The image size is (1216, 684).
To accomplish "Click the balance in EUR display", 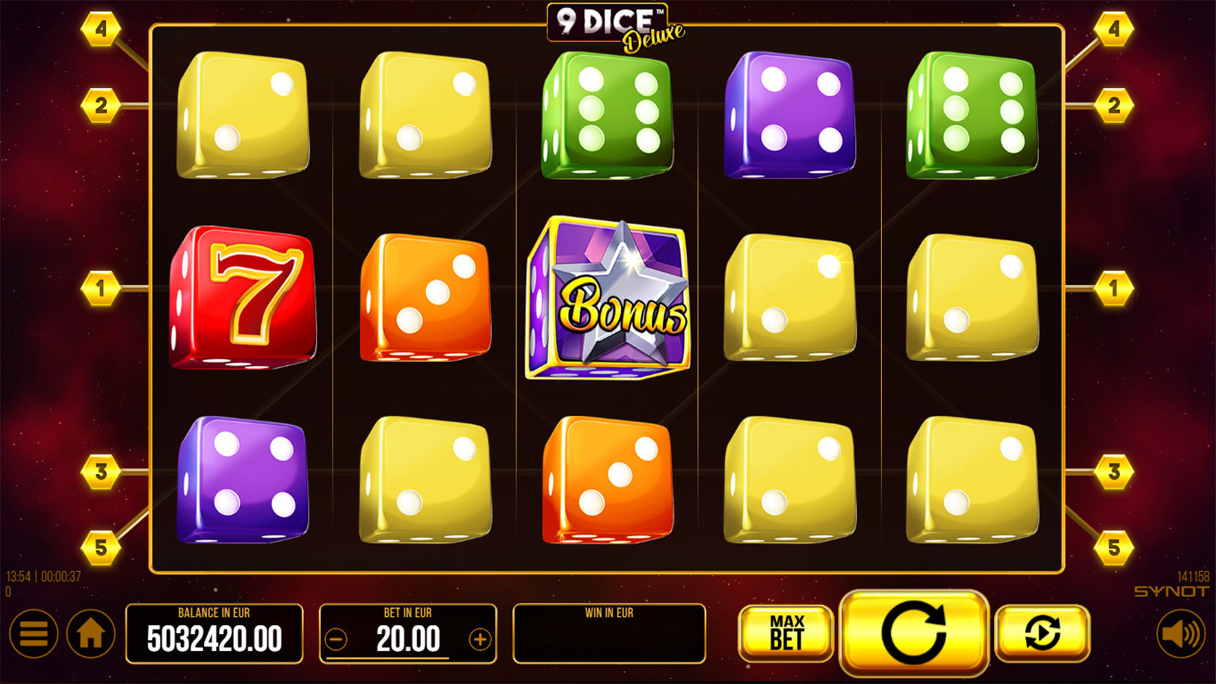I will [x=214, y=633].
